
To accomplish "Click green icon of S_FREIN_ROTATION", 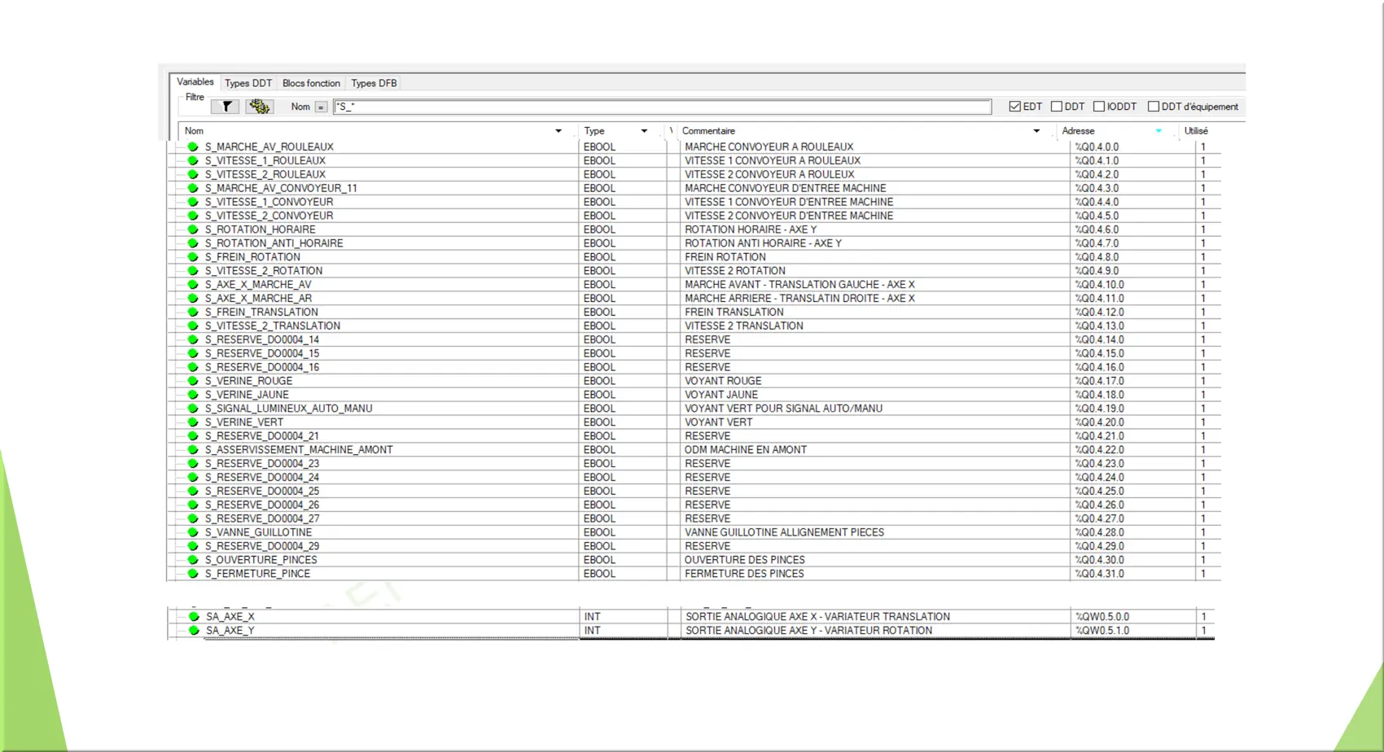I will pyautogui.click(x=193, y=257).
